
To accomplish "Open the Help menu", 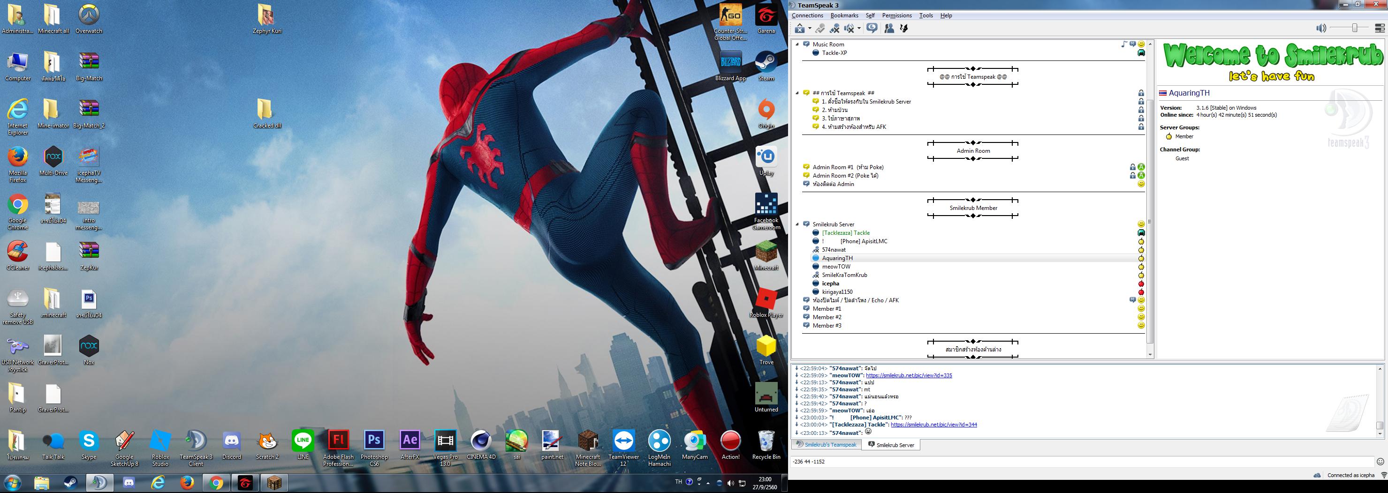I will [946, 15].
